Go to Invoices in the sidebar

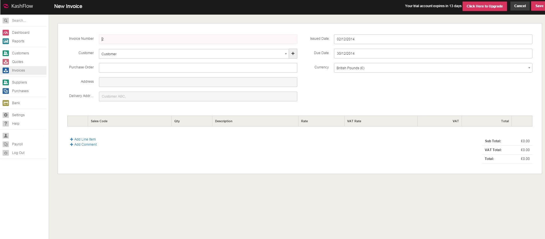click(18, 70)
